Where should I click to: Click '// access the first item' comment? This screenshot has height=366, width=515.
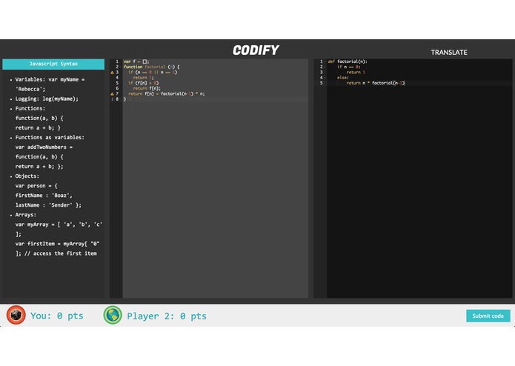(x=61, y=253)
